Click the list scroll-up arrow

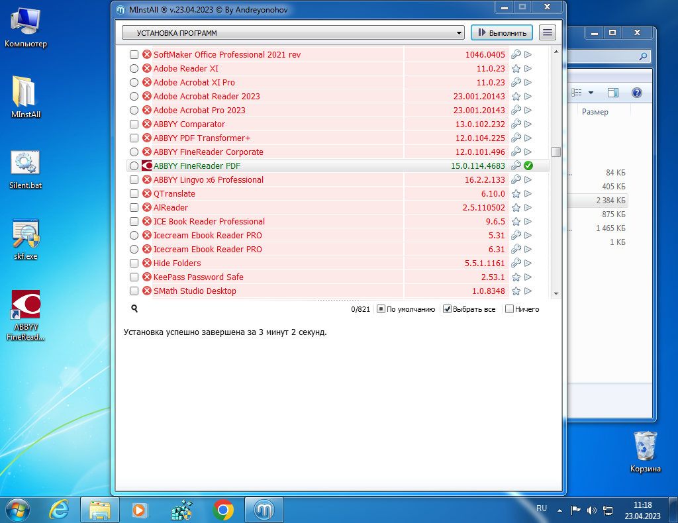click(x=556, y=52)
